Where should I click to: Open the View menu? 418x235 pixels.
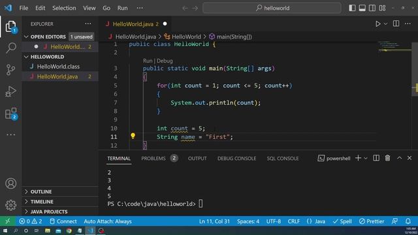tap(89, 8)
